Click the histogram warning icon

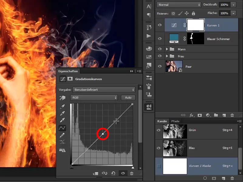(62, 150)
